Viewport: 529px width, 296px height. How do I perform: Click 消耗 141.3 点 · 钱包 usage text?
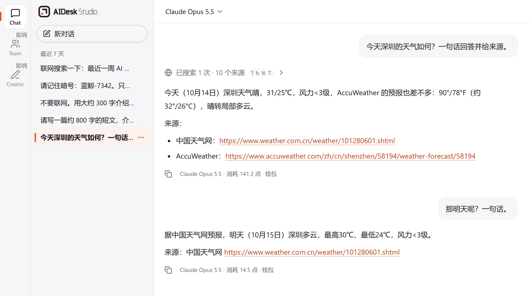pos(251,174)
